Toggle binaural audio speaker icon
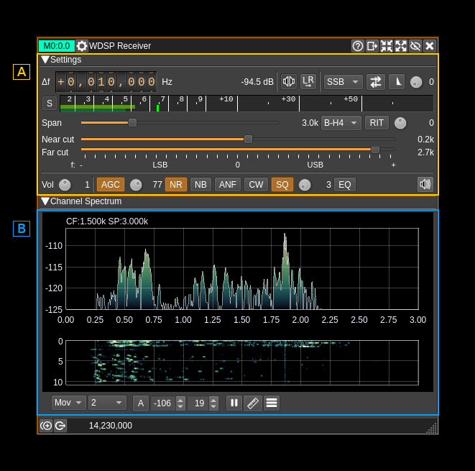This screenshot has height=471, width=475. (x=288, y=81)
